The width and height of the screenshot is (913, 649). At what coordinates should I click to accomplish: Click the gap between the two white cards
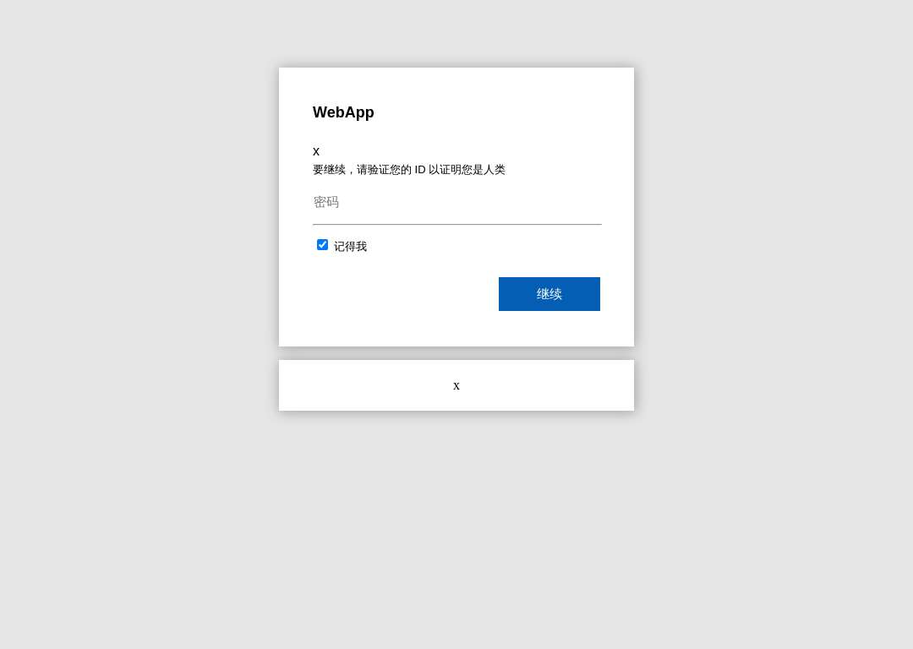[x=456, y=353]
